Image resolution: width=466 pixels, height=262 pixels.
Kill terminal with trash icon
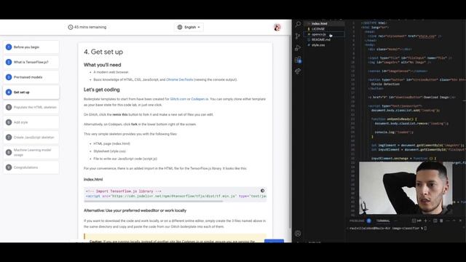pyautogui.click(x=441, y=221)
